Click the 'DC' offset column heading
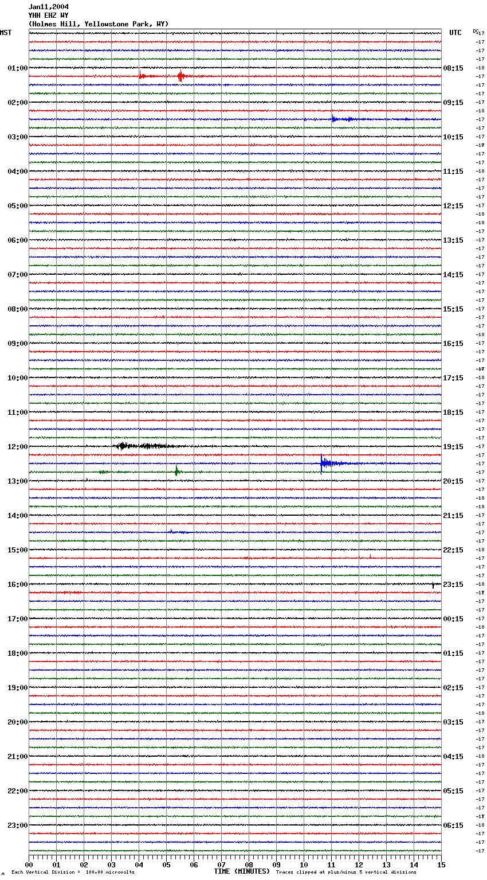 pyautogui.click(x=475, y=31)
